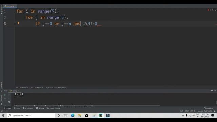
Task: Click the ENG IN language indicator
Action: click(197, 115)
